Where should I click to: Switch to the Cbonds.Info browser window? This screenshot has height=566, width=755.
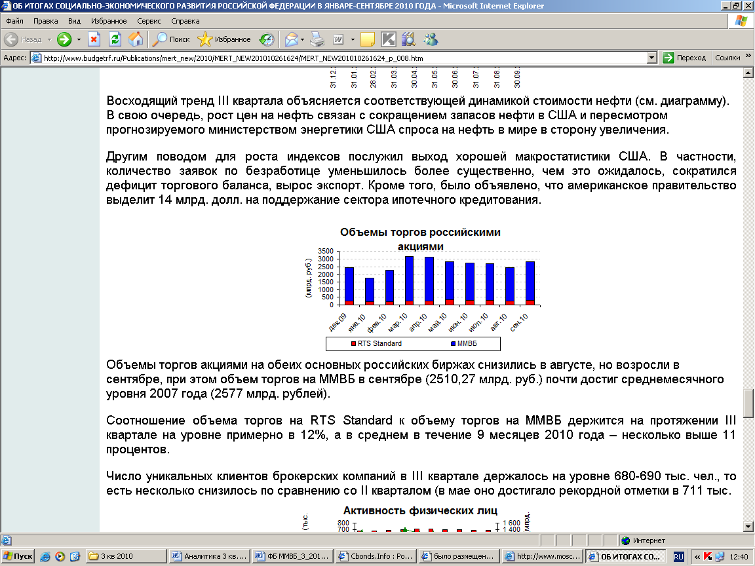(376, 556)
